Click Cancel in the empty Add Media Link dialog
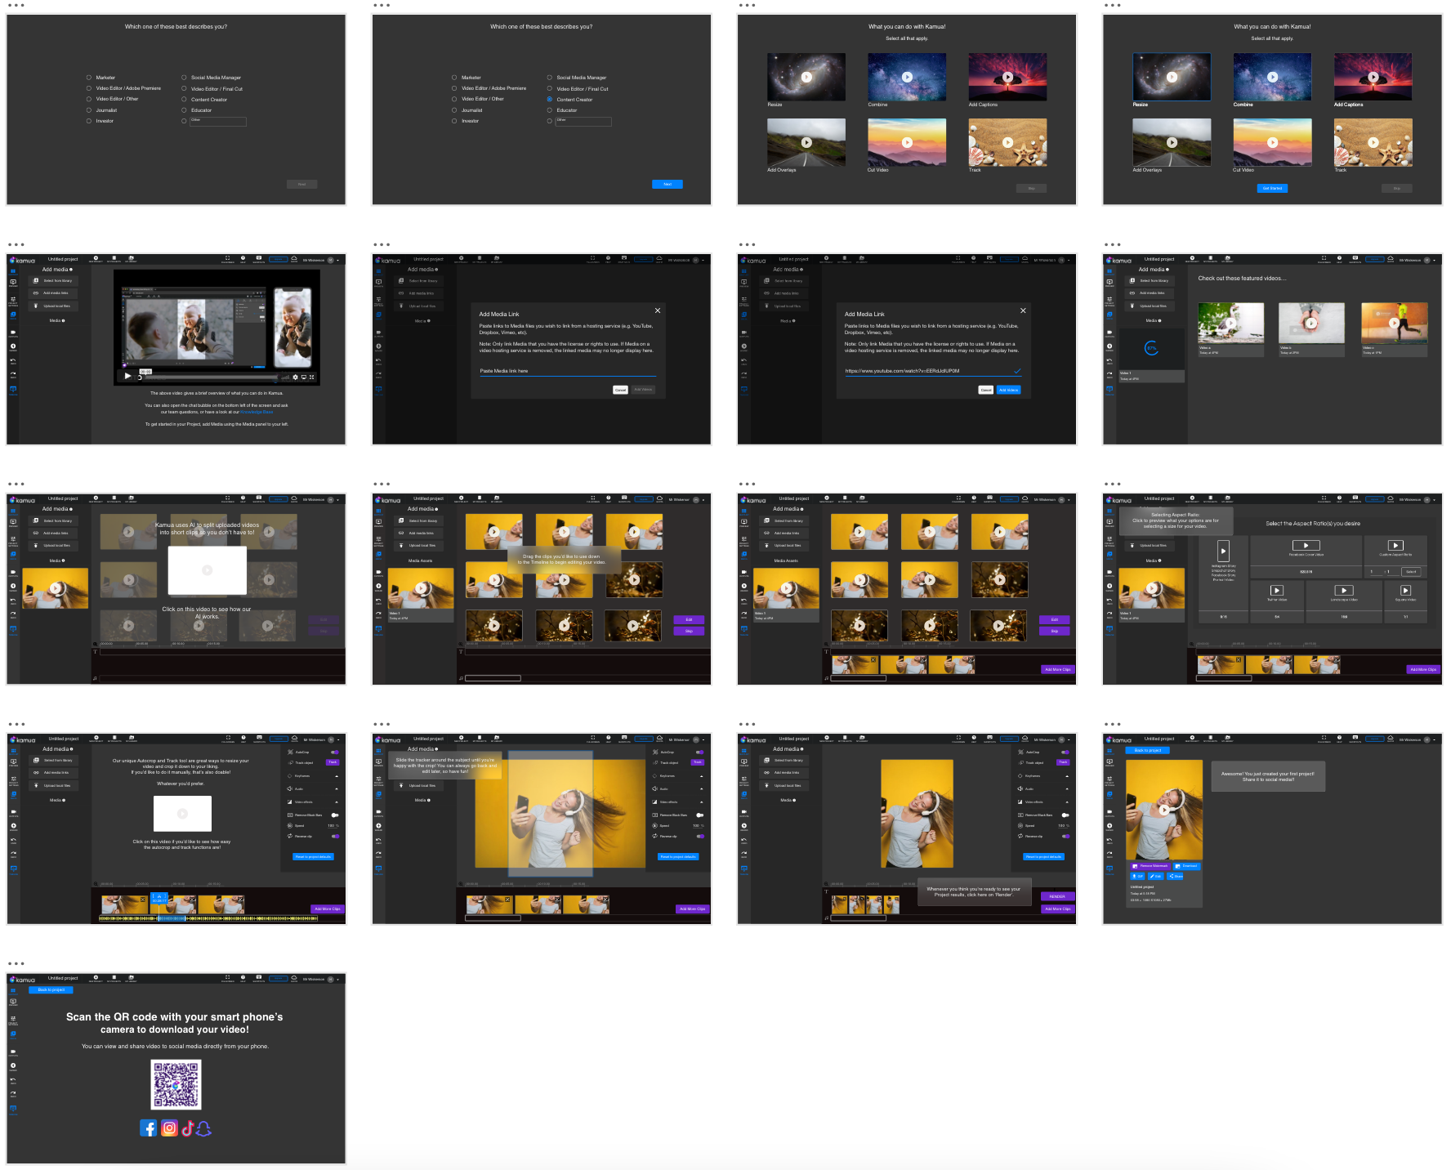1451x1170 pixels. coord(621,390)
